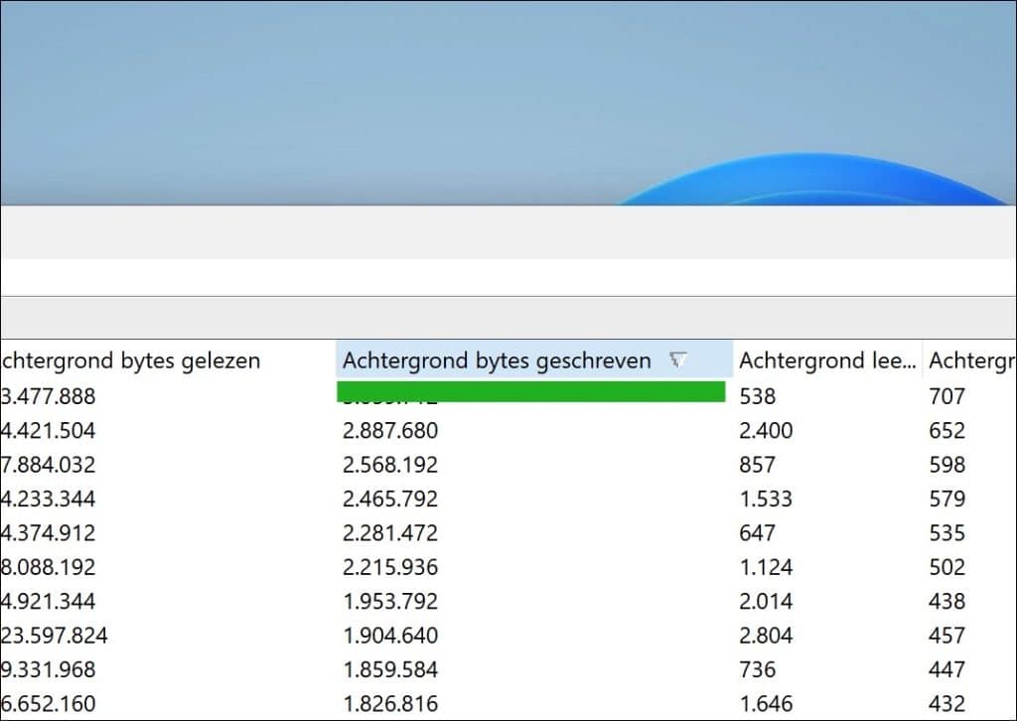This screenshot has width=1017, height=721.
Task: Select the cell 2.804
Action: coord(766,636)
